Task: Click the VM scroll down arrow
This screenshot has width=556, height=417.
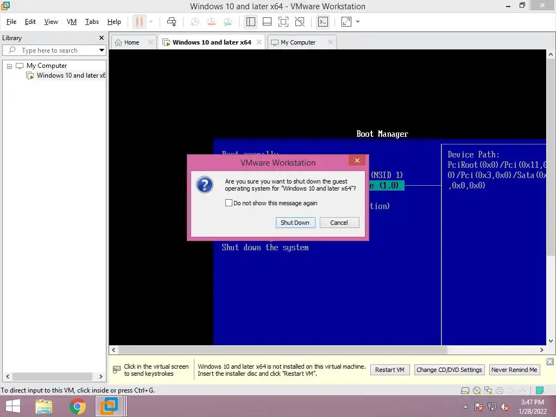Action: click(551, 341)
